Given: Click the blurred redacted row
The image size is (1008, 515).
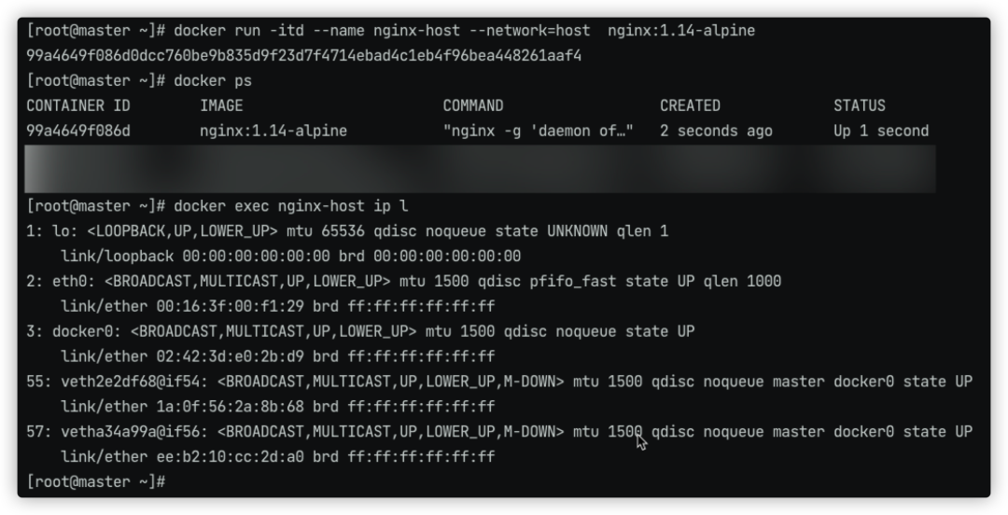Looking at the screenshot, I should click(x=480, y=169).
